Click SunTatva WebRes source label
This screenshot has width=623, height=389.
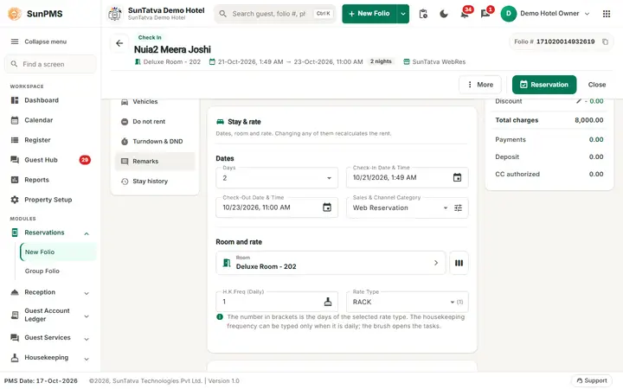coord(439,62)
